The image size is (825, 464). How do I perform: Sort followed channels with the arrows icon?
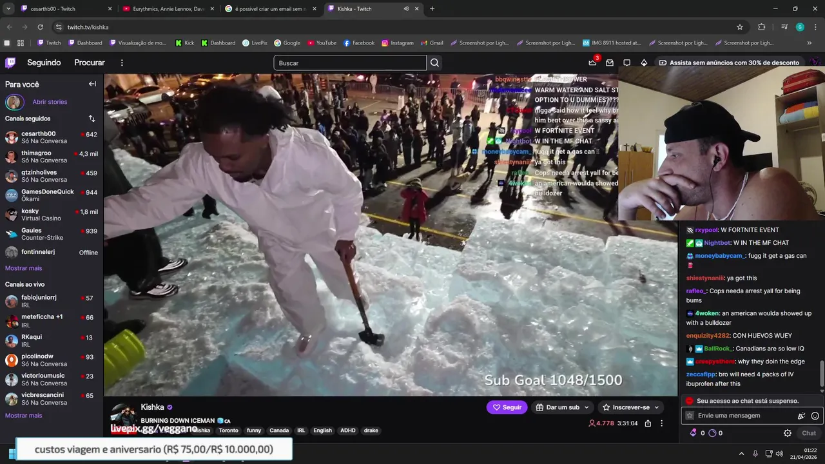[x=92, y=119]
